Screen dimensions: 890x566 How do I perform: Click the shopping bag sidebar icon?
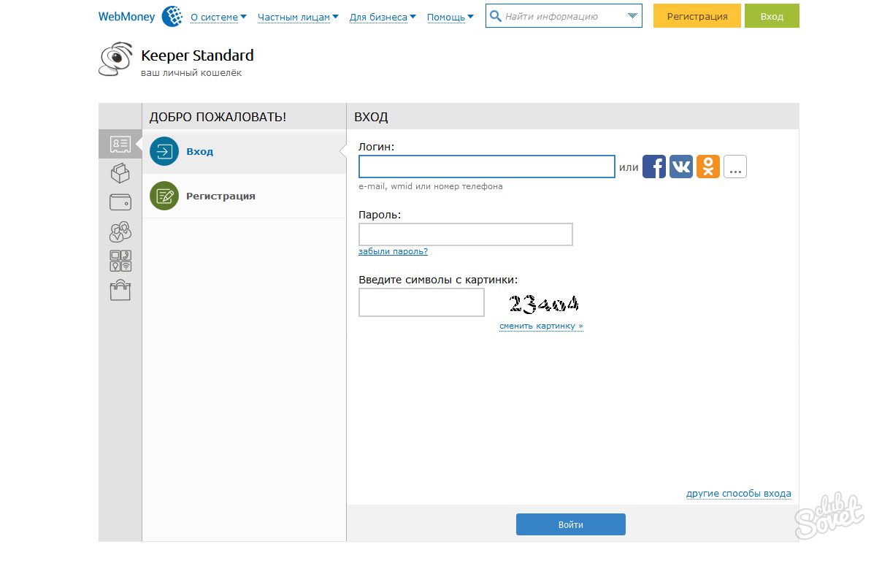point(120,291)
